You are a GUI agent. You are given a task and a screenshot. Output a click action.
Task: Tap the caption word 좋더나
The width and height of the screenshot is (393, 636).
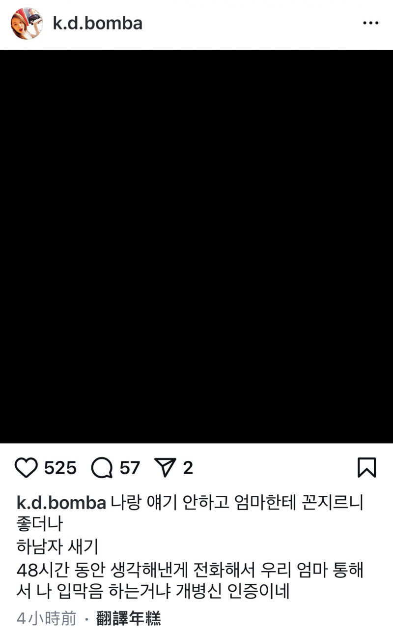coord(40,524)
